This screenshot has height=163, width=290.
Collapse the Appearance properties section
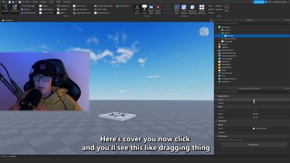(216, 96)
